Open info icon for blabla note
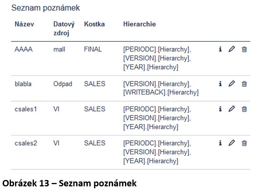This screenshot has height=189, width=255. point(220,84)
